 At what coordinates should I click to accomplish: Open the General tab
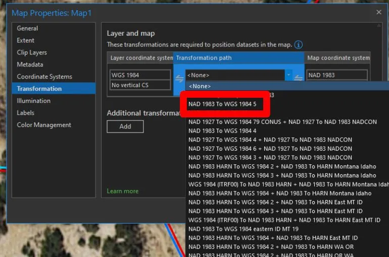(x=27, y=28)
